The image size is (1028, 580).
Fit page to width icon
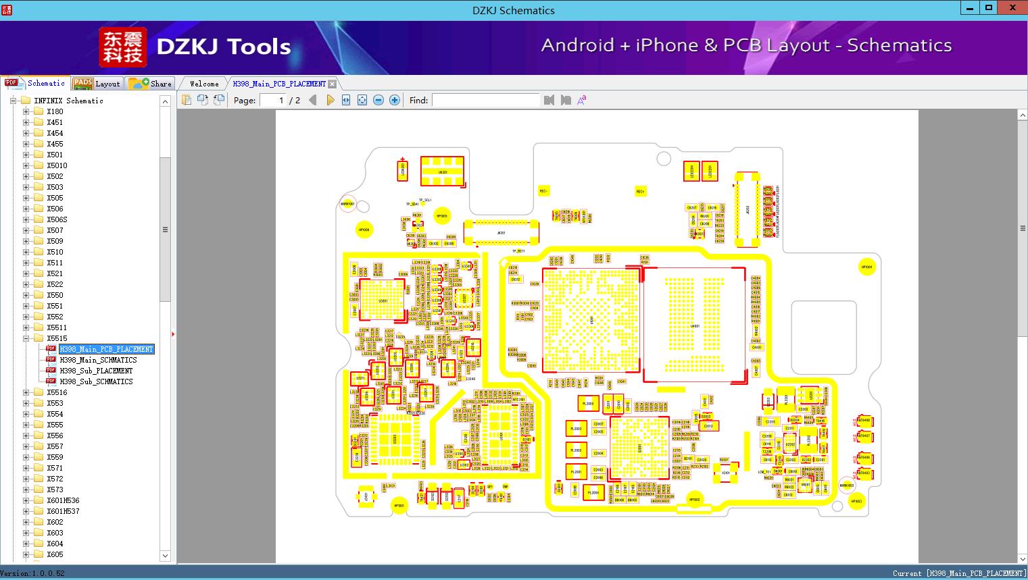(x=346, y=100)
